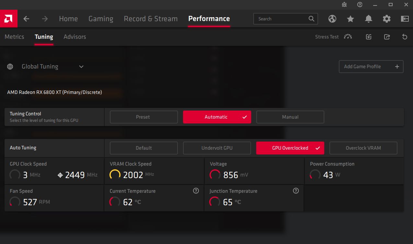Select Automatic tuning control

tap(217, 117)
